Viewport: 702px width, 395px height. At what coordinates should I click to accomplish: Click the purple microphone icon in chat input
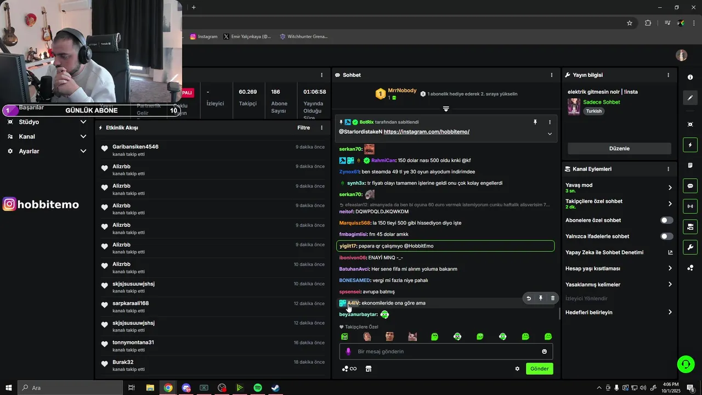tap(348, 351)
